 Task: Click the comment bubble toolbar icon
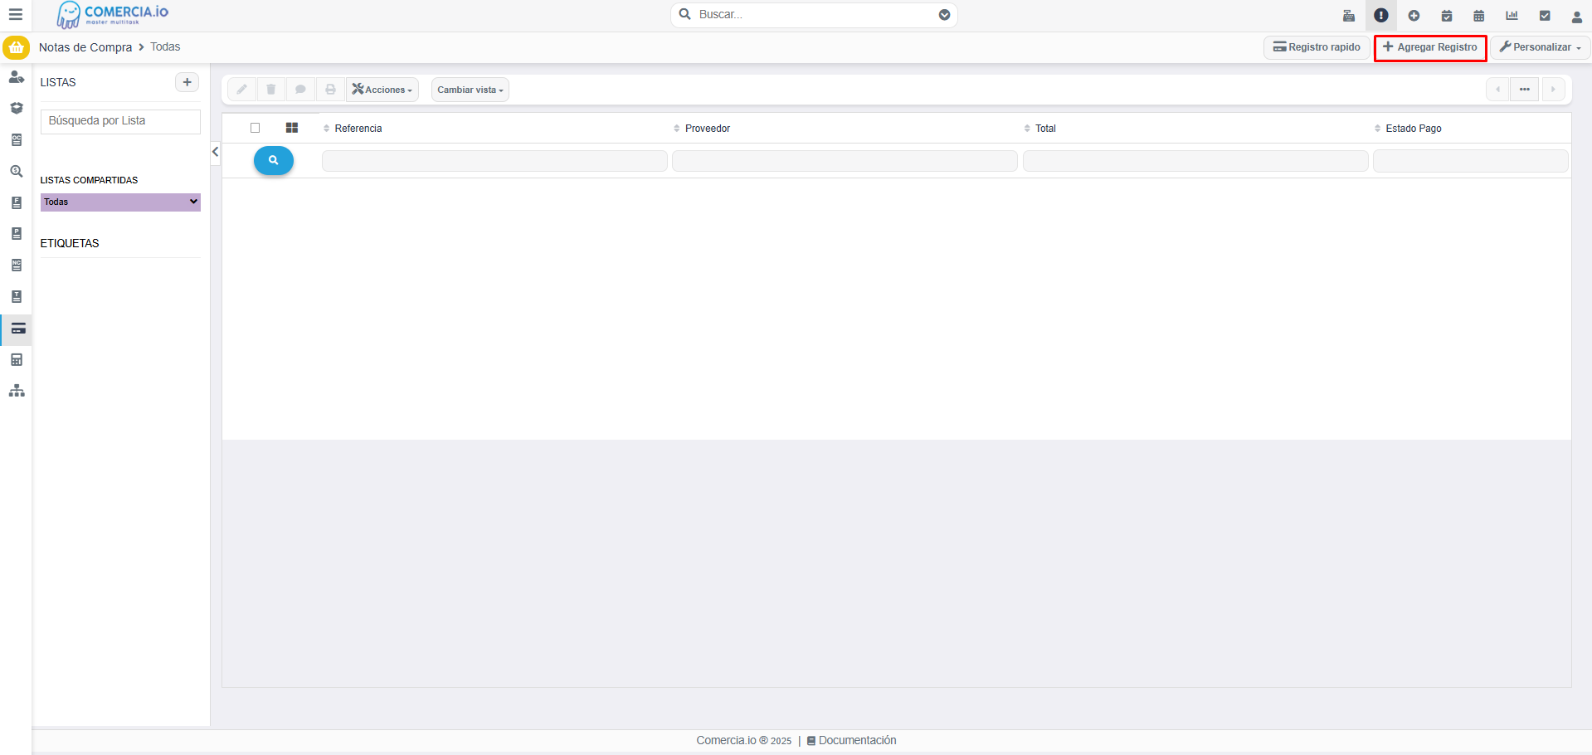tap(300, 90)
